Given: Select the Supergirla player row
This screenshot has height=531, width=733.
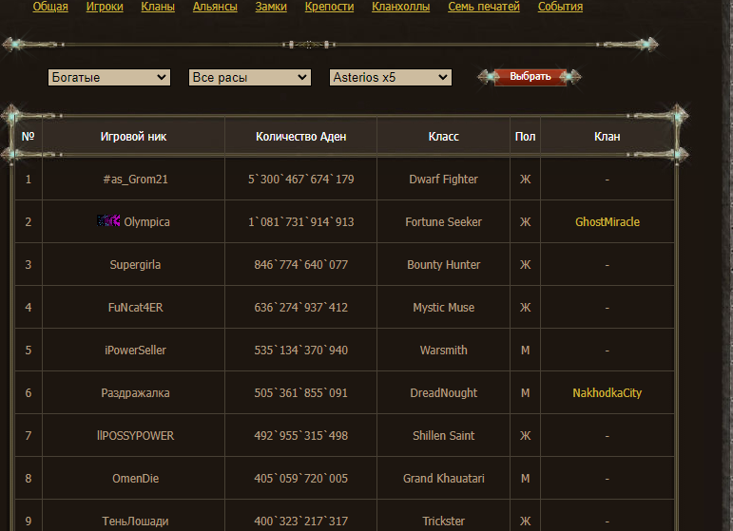Looking at the screenshot, I should pyautogui.click(x=134, y=265).
